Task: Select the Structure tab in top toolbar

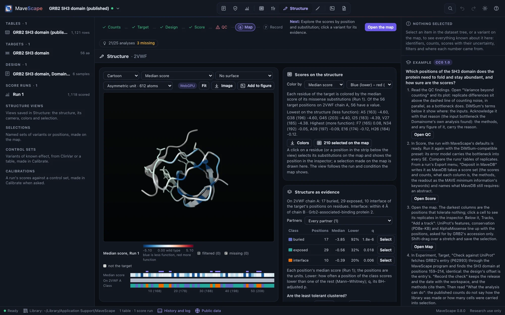Action: pyautogui.click(x=295, y=8)
